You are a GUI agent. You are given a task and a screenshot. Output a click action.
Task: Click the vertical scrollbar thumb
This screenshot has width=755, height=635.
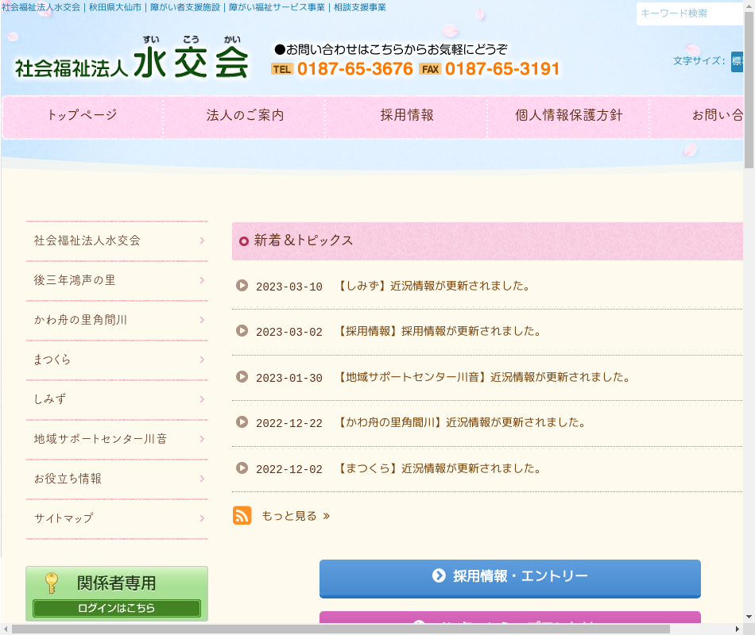[749, 87]
